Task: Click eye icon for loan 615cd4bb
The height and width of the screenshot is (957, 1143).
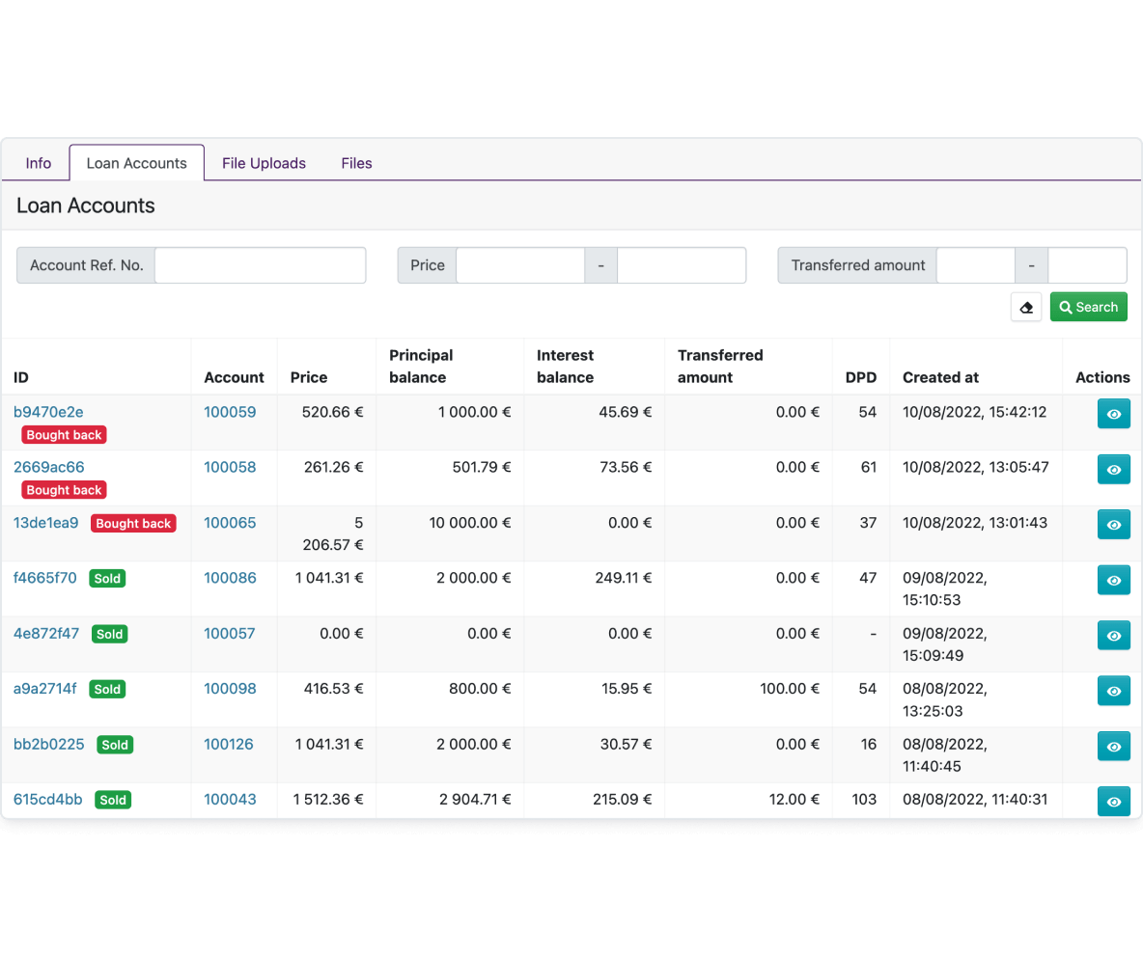Action: [1113, 802]
